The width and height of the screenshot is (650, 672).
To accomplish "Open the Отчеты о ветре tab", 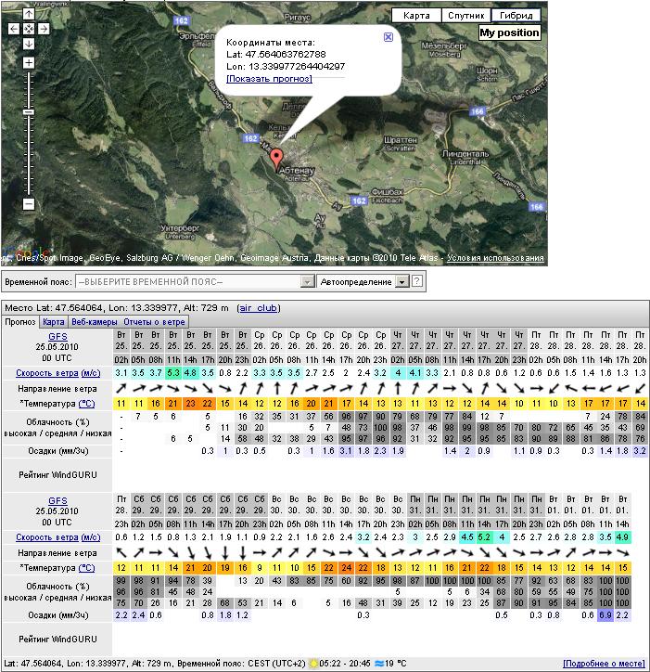I will (155, 322).
